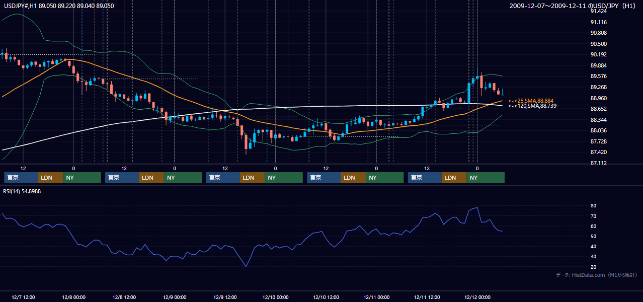
Task: Click the 12/10 00:00 date label
Action: tap(275, 297)
